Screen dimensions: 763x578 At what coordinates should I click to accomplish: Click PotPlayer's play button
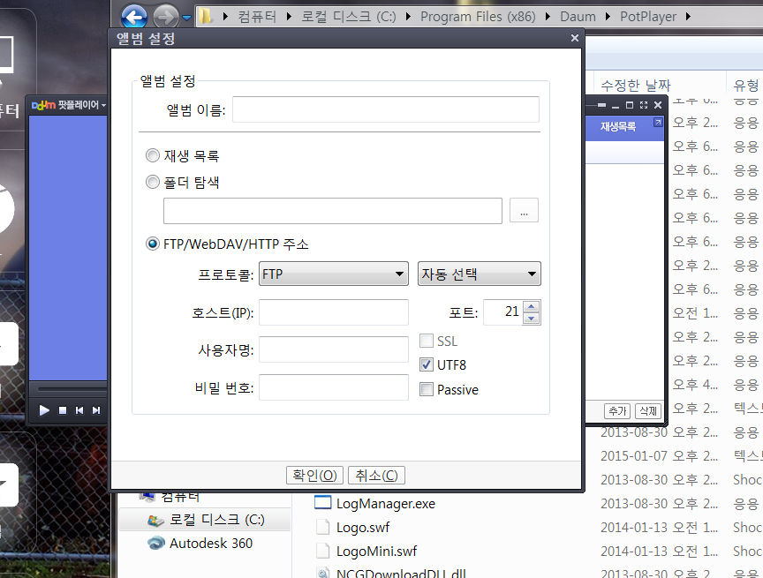(x=44, y=410)
